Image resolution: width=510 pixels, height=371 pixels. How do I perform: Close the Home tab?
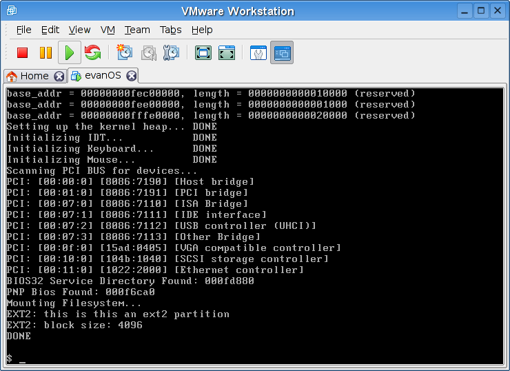[59, 76]
